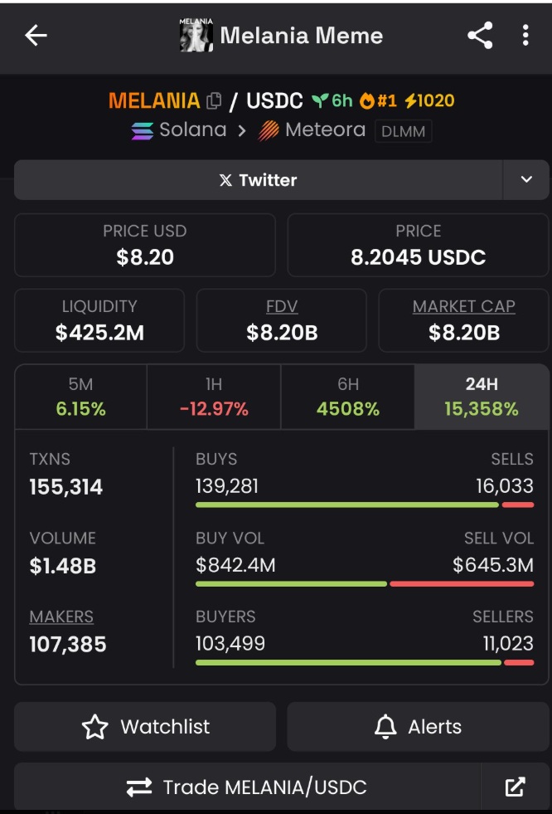Click the underlined MAKERS label
552x814 pixels.
61,617
